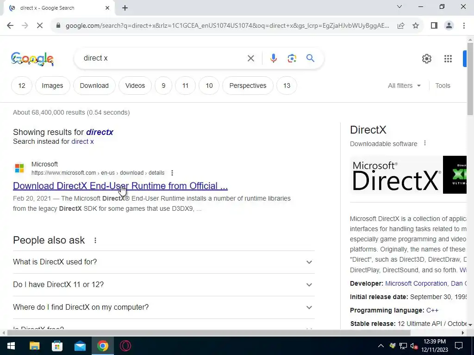Open the notification center icon

[x=459, y=346]
